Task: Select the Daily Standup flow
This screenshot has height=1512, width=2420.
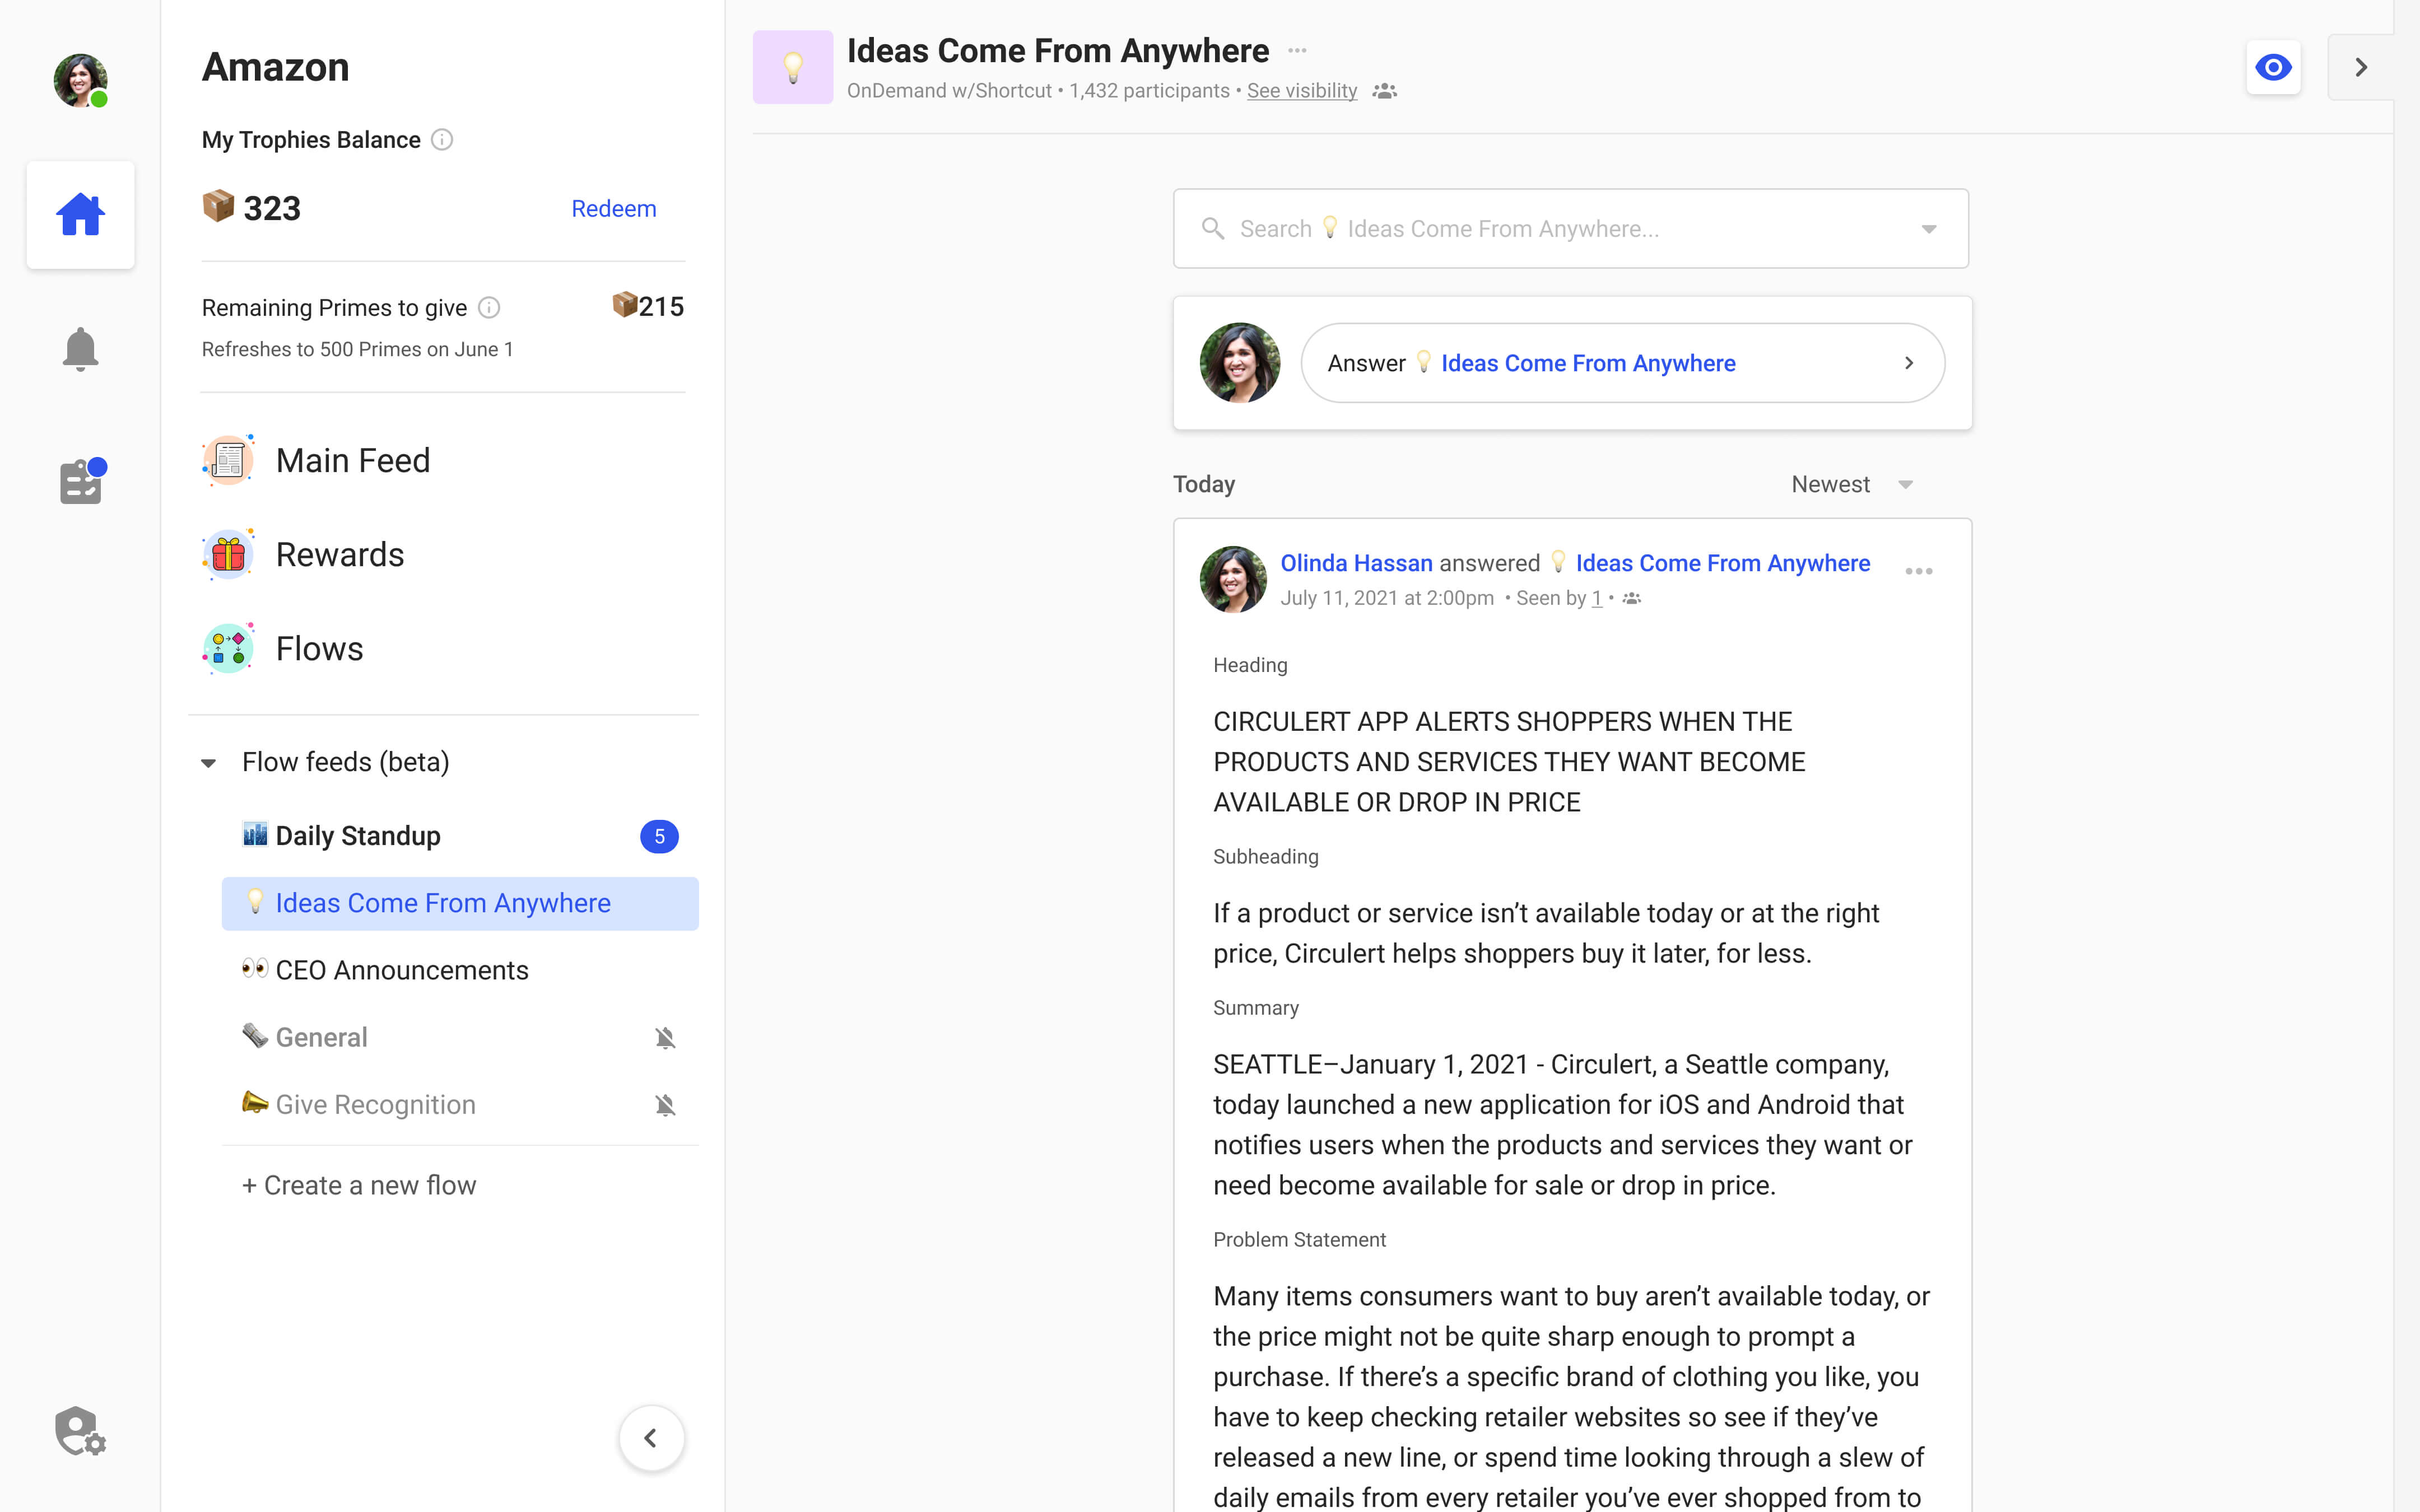Action: pyautogui.click(x=358, y=836)
